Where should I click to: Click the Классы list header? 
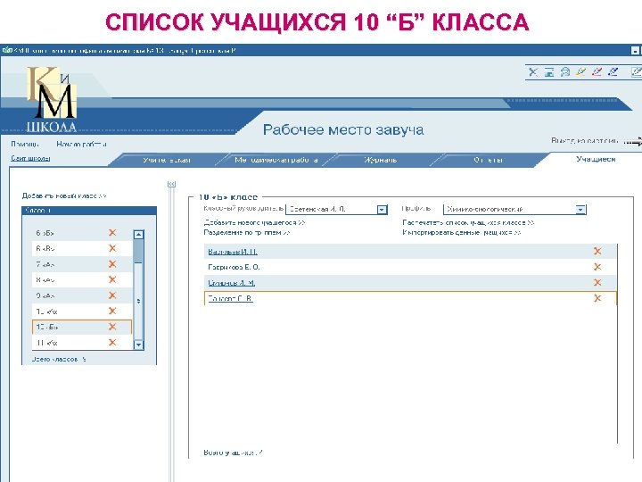point(89,211)
